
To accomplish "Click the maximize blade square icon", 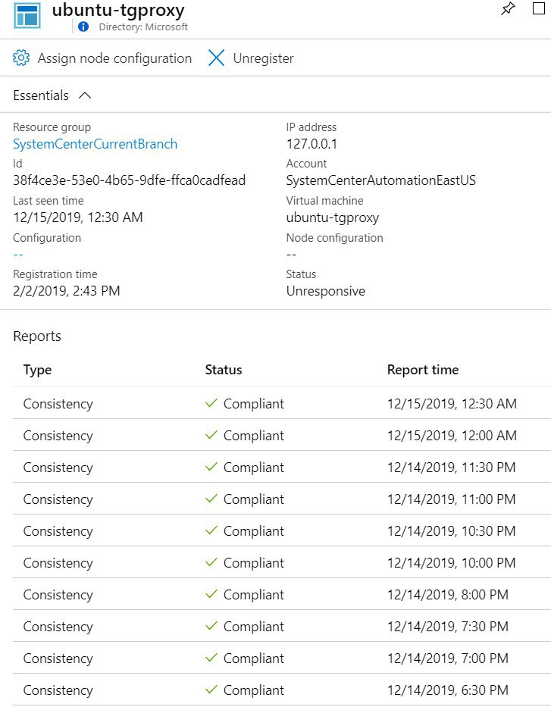I will click(539, 8).
